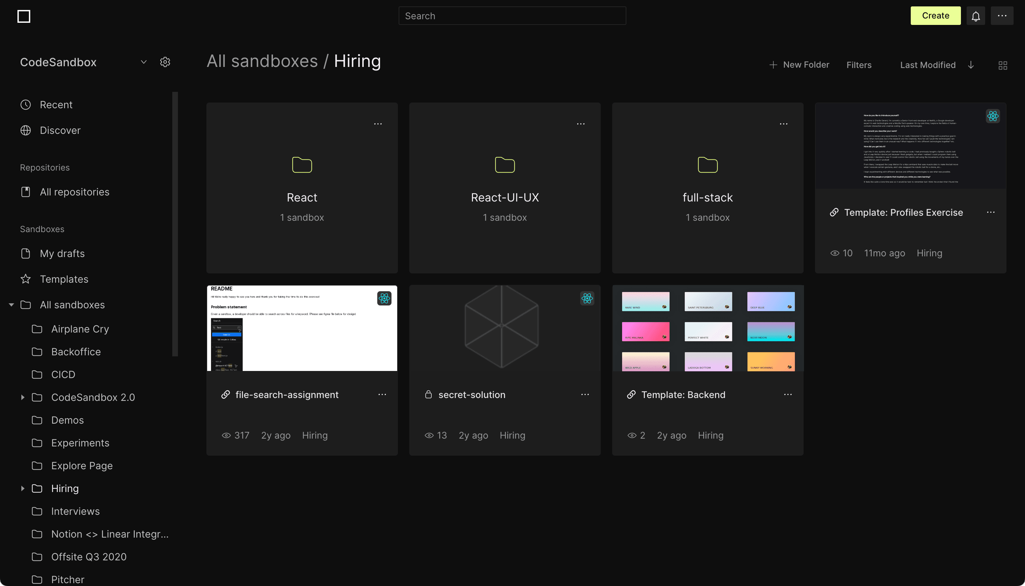Open the Explore Page folder
This screenshot has height=586, width=1025.
coord(82,466)
